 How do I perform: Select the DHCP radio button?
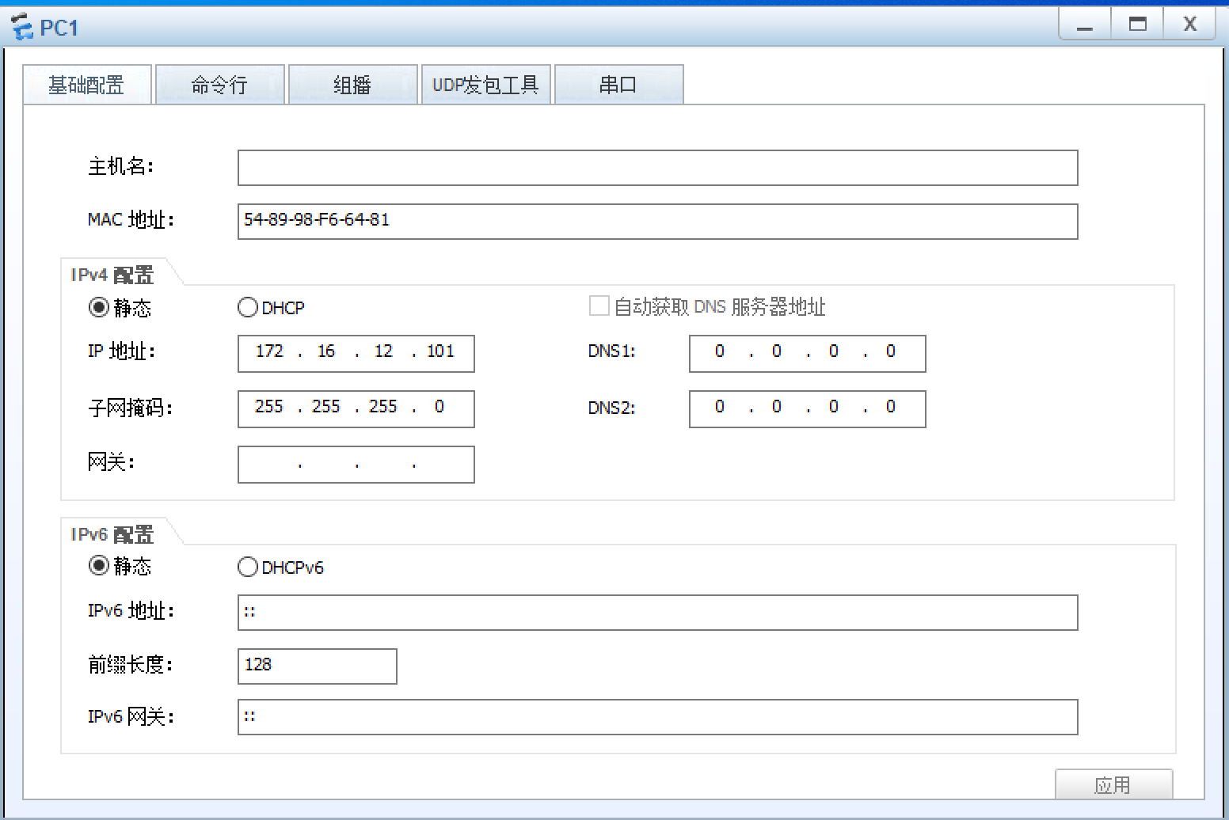pyautogui.click(x=247, y=307)
